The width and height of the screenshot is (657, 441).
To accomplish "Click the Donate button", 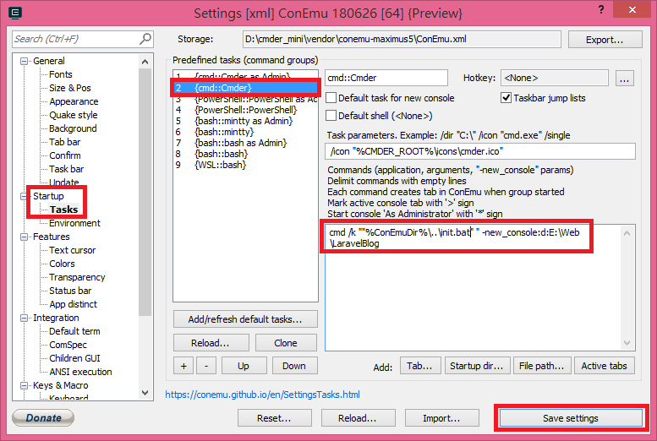I will click(x=43, y=417).
